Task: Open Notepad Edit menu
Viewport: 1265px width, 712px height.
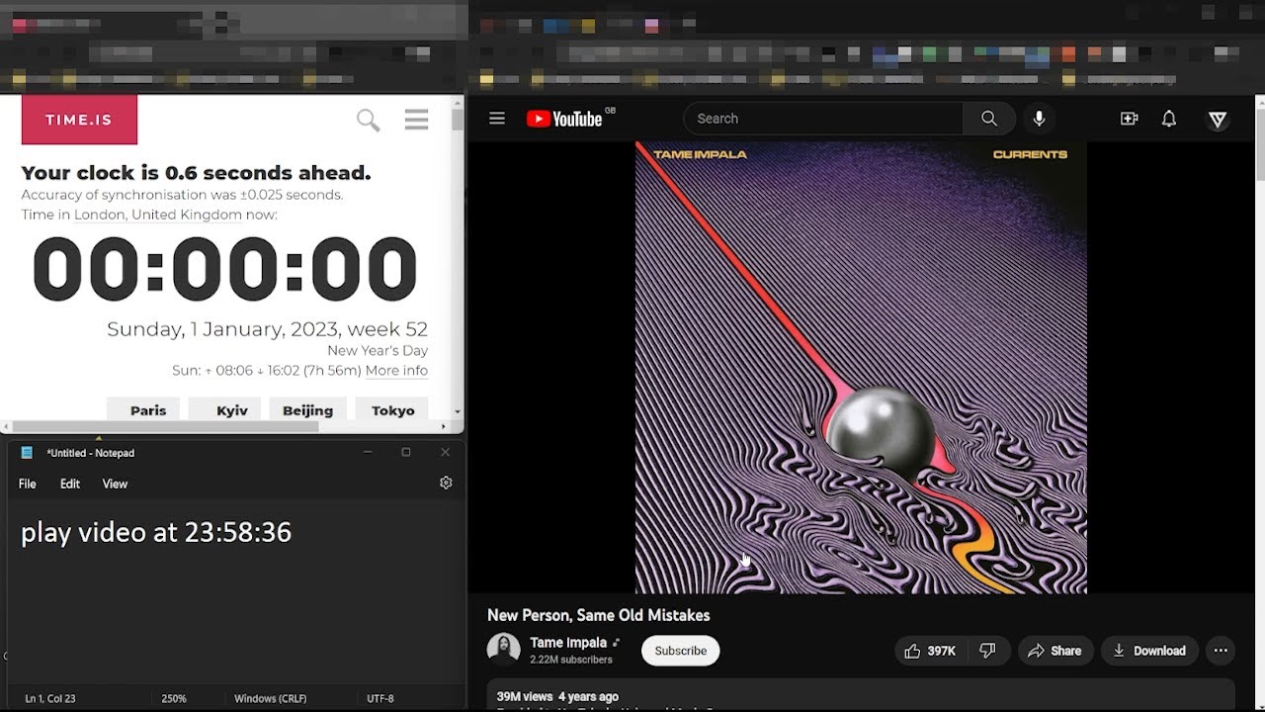Action: 70,484
